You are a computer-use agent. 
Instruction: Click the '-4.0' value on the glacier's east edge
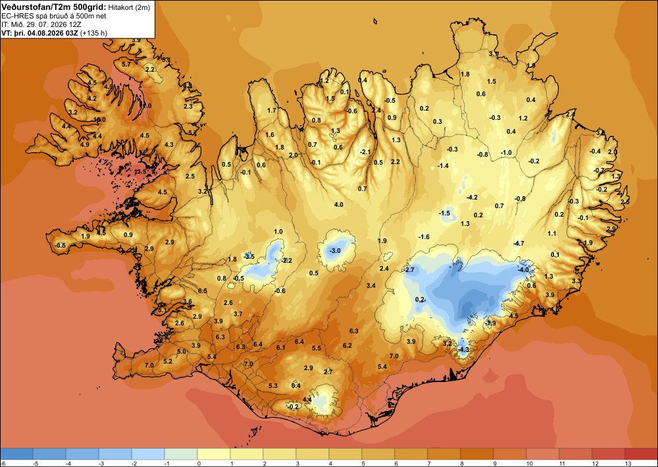(523, 269)
